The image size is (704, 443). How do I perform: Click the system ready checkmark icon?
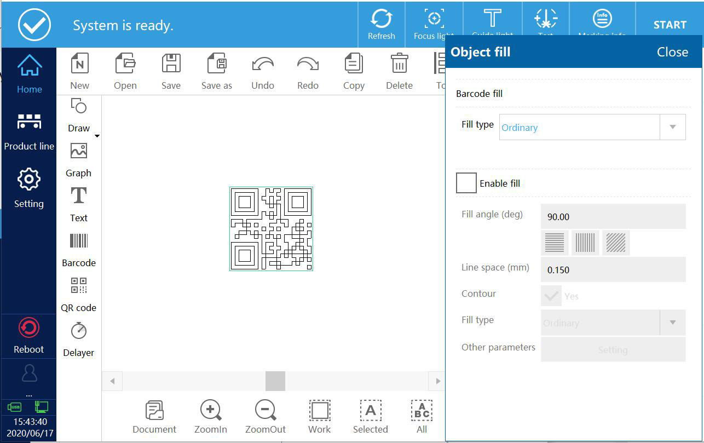pyautogui.click(x=34, y=25)
